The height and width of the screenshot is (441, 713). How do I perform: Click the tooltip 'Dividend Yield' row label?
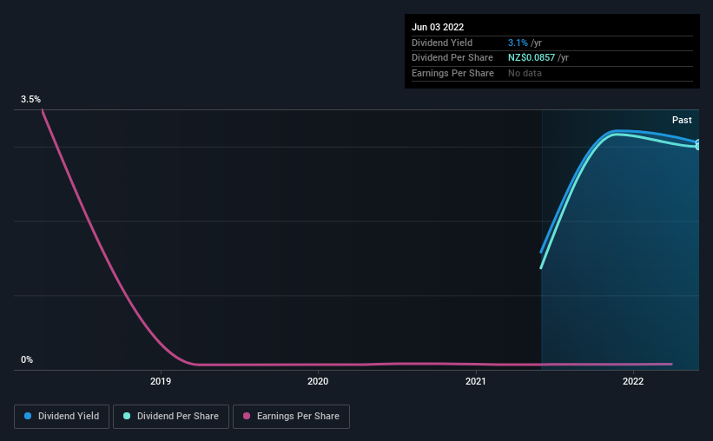pyautogui.click(x=442, y=43)
